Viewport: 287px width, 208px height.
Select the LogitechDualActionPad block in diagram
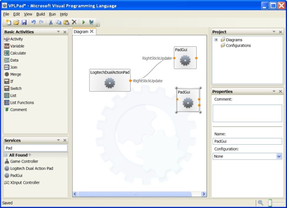point(110,80)
